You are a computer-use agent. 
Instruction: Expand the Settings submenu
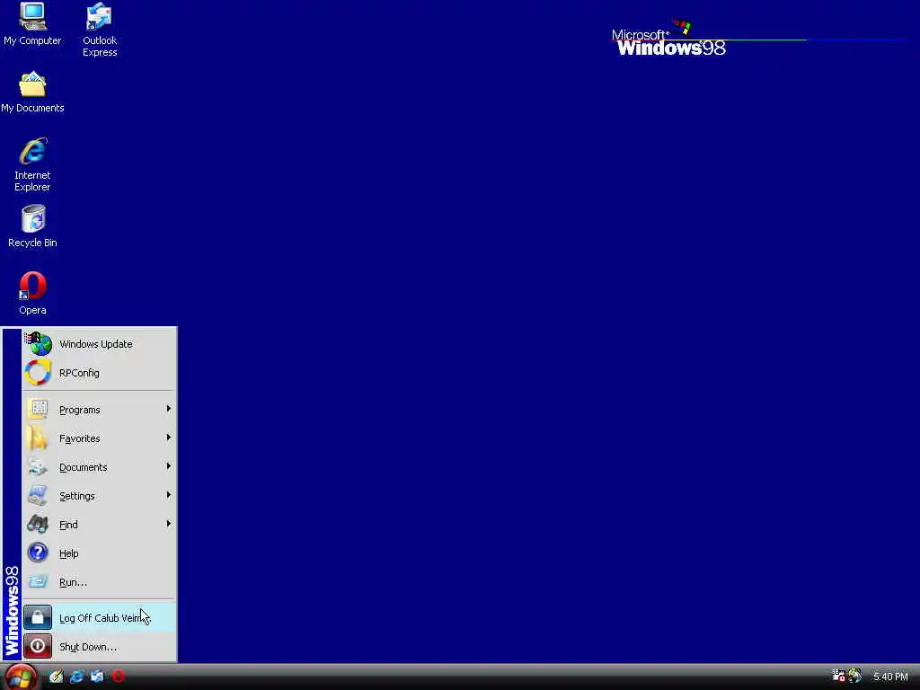point(99,496)
